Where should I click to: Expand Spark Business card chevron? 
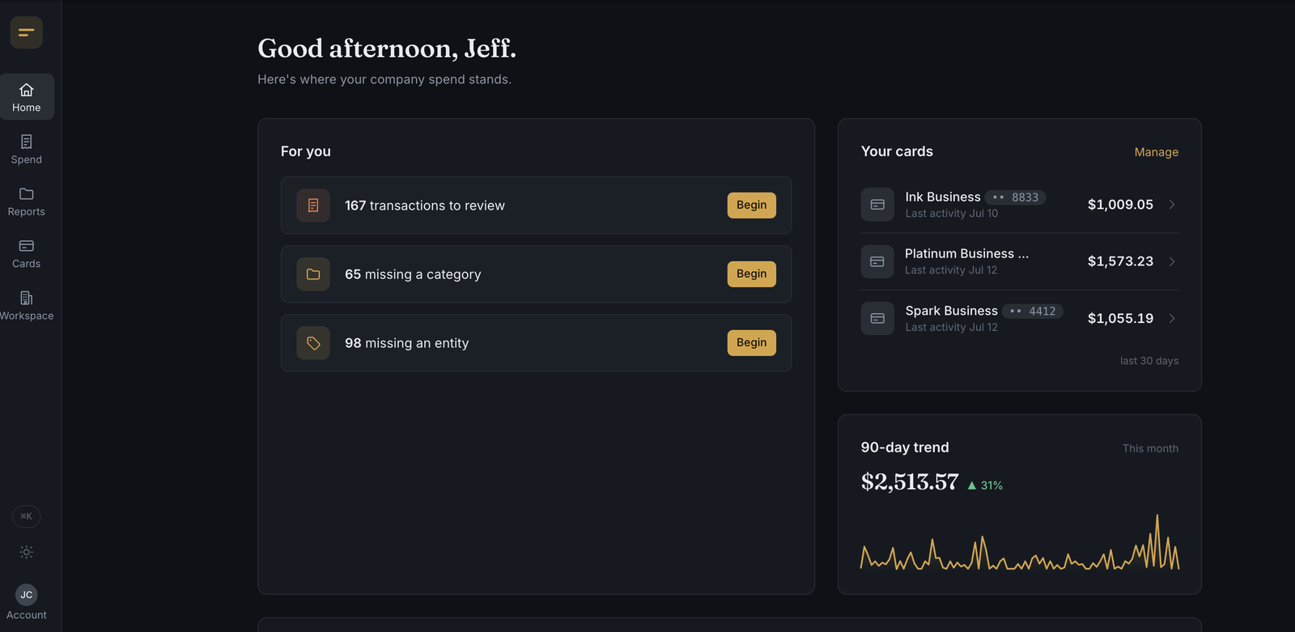click(x=1172, y=319)
